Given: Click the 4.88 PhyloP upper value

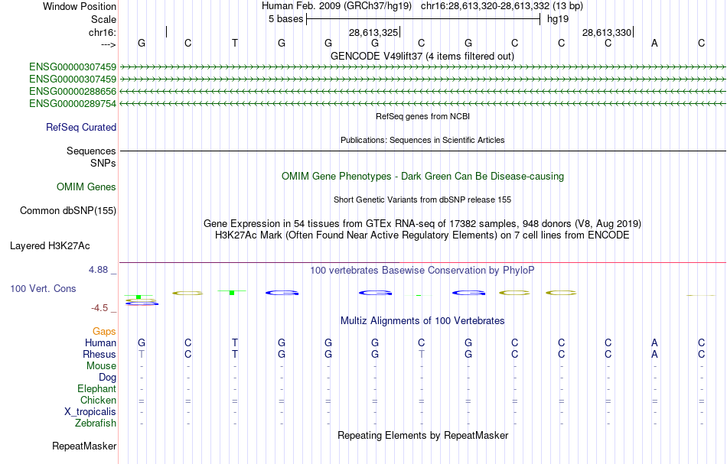Looking at the screenshot, I should coord(98,270).
